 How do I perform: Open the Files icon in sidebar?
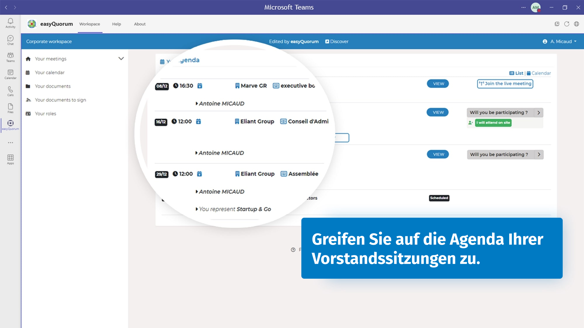(10, 108)
